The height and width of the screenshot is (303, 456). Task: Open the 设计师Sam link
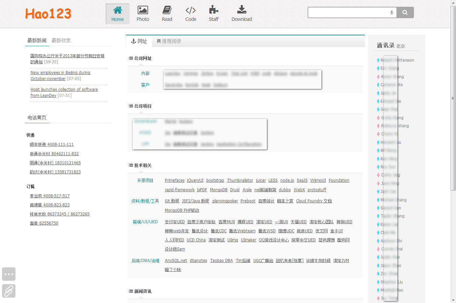175,249
